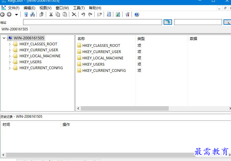Click the new folder key icon
Screen dimensions: 231x161
point(99,14)
